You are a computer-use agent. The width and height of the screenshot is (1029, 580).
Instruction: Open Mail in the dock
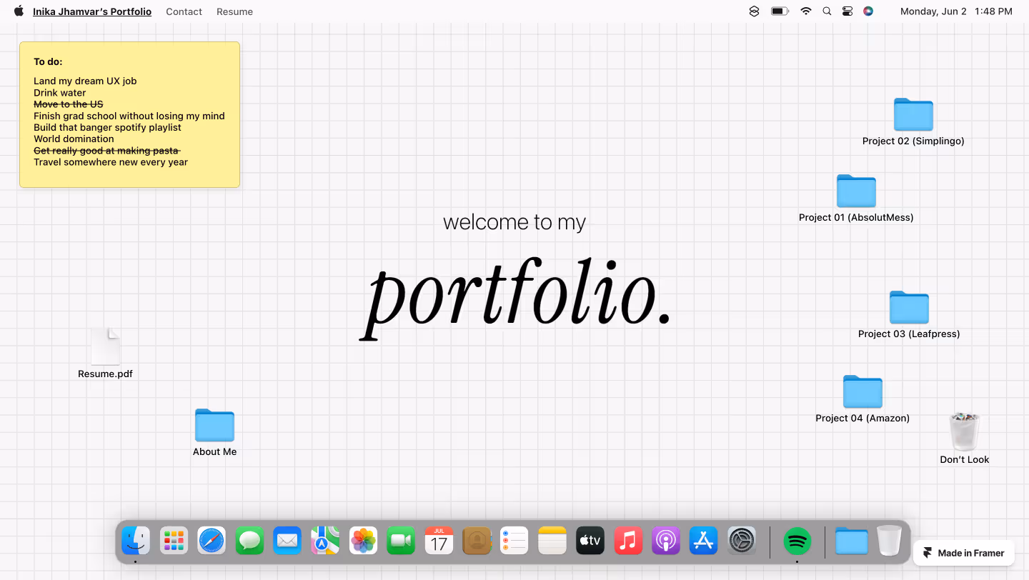coord(287,541)
